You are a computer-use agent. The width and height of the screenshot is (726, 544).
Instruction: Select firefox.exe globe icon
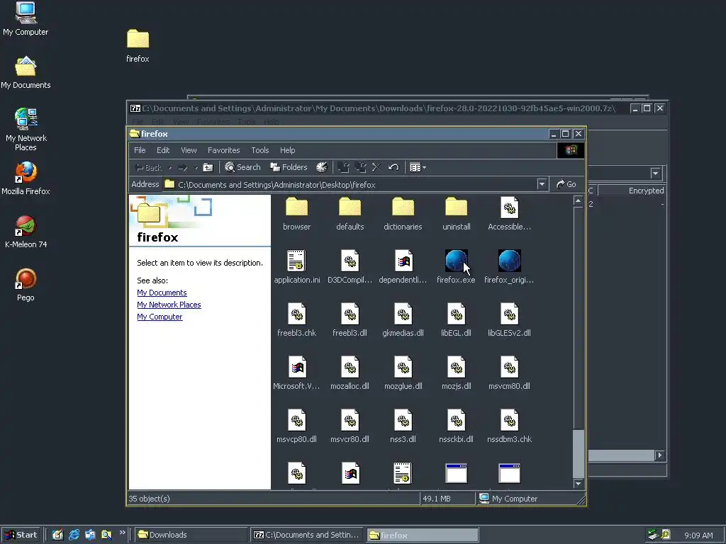click(x=456, y=261)
